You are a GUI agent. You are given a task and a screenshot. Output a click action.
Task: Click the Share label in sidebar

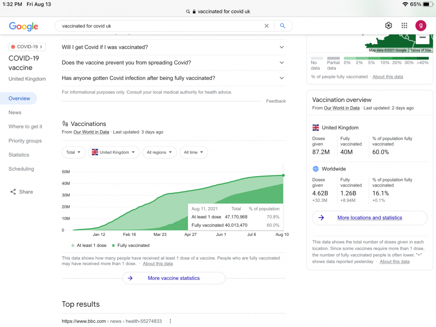coord(26,192)
